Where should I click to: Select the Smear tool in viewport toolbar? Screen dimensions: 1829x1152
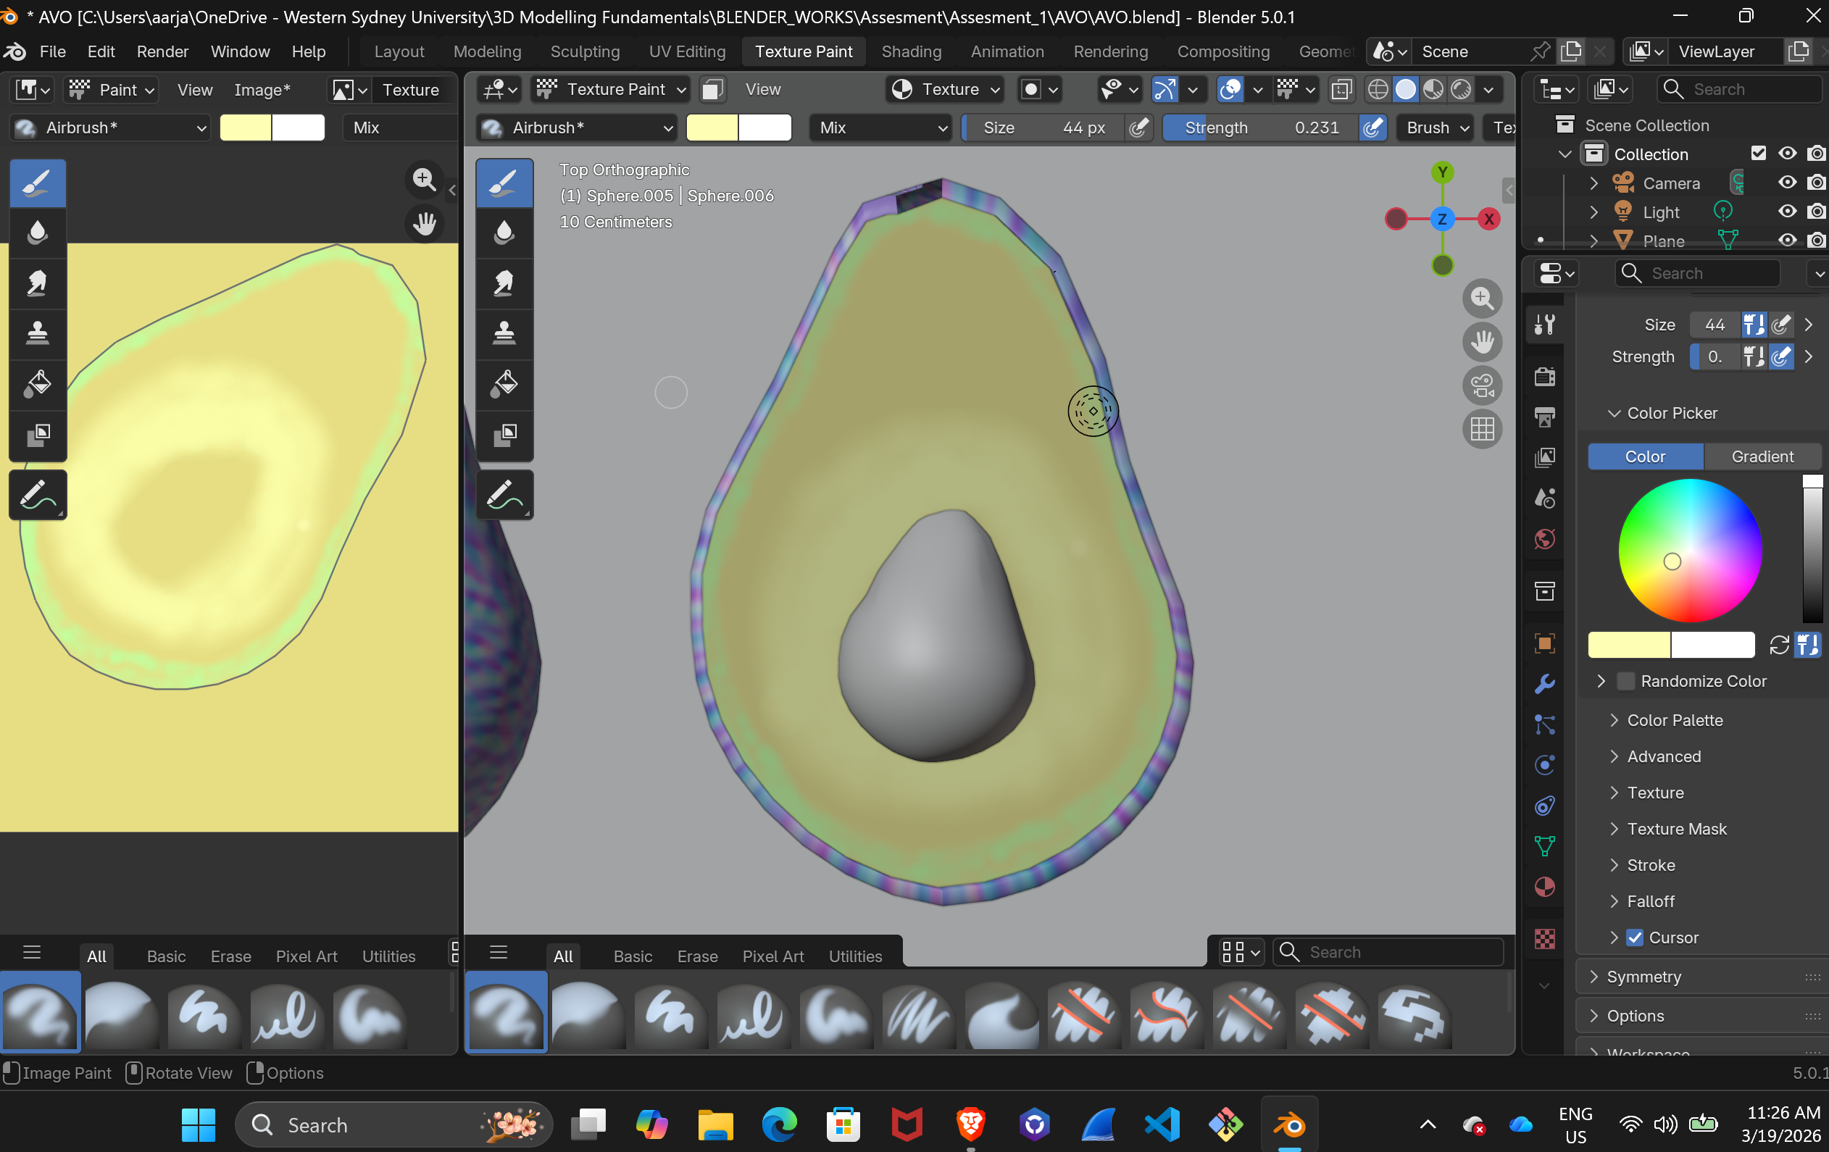coord(504,283)
